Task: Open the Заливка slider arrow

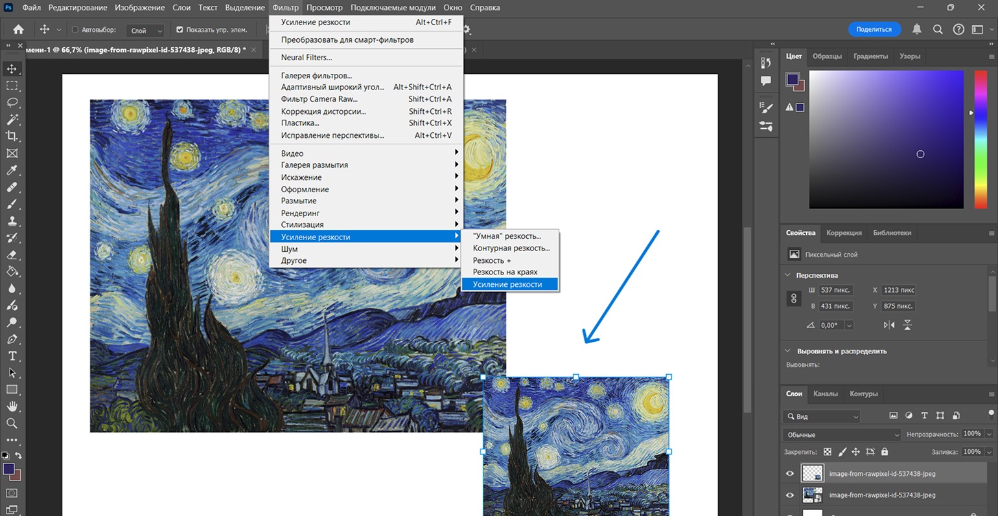Action: [990, 452]
